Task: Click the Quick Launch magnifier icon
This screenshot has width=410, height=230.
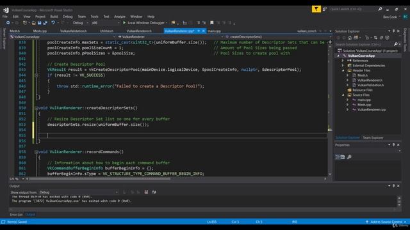Action: coord(380,9)
